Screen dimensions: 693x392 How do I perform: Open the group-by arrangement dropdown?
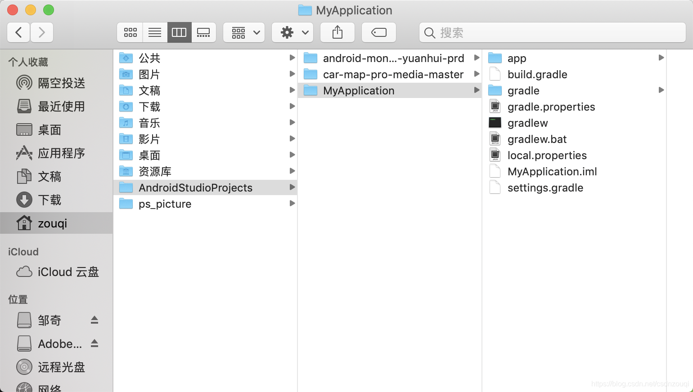(244, 32)
